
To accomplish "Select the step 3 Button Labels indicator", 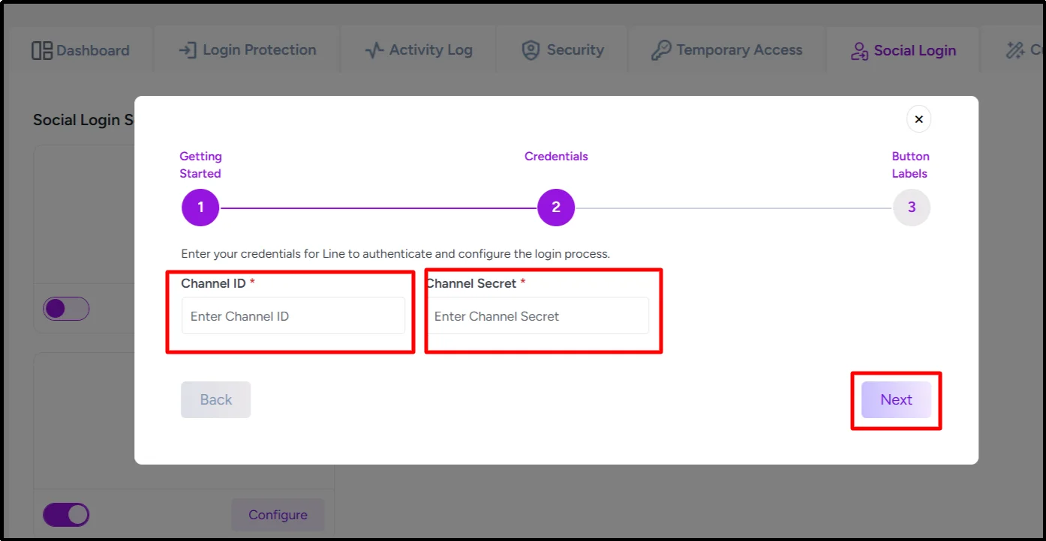I will click(911, 207).
